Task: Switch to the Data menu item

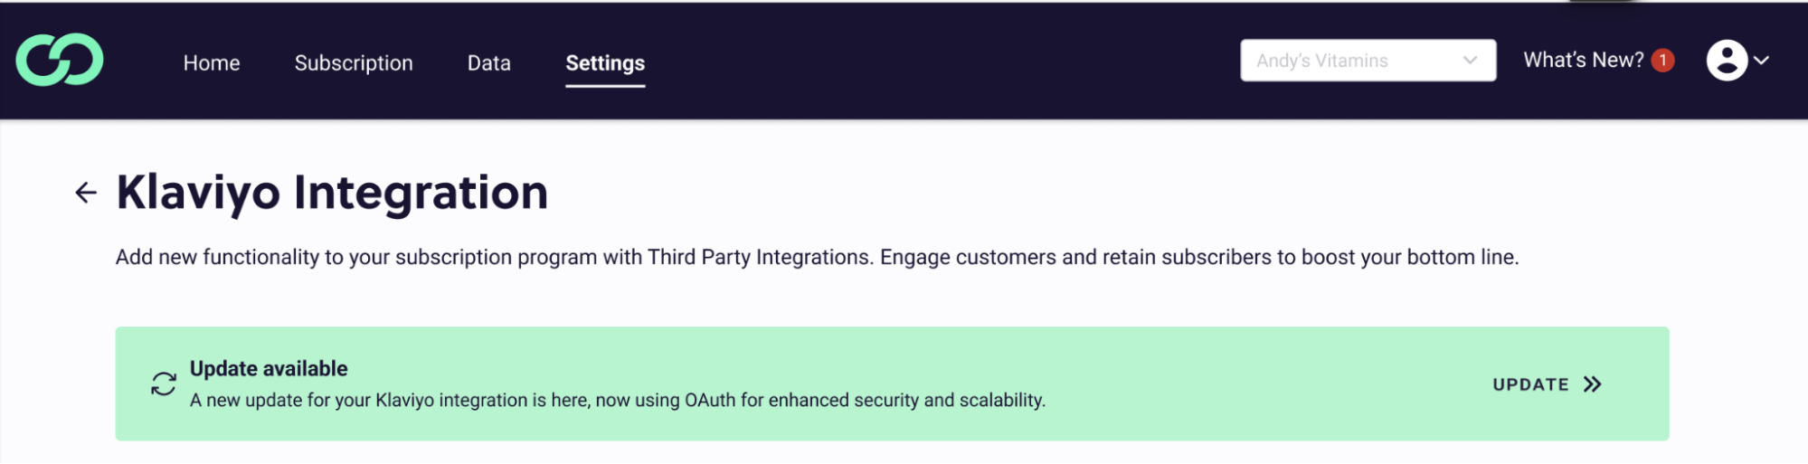Action: click(x=489, y=63)
